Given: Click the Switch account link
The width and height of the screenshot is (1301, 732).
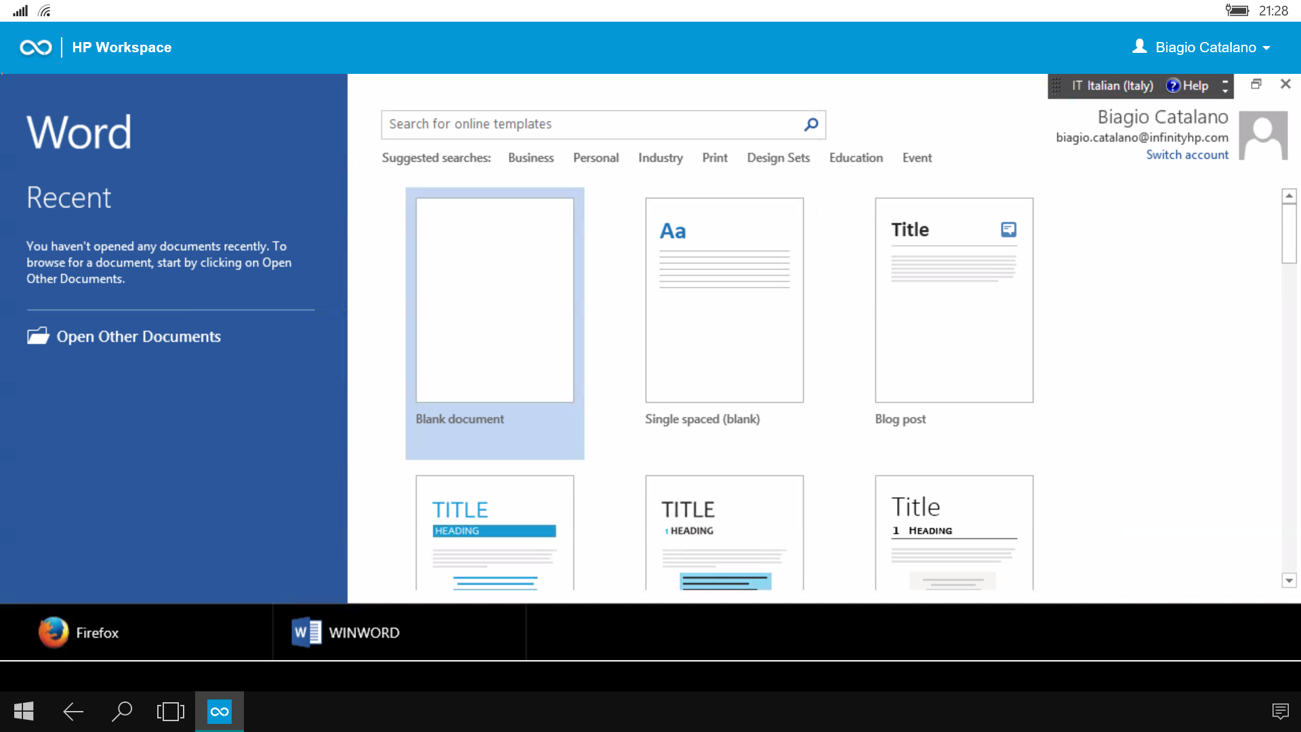Looking at the screenshot, I should (x=1186, y=155).
